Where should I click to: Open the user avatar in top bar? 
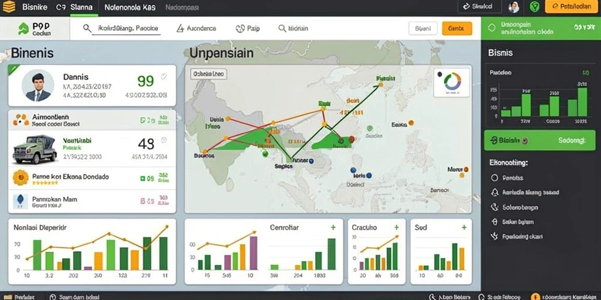click(x=514, y=6)
